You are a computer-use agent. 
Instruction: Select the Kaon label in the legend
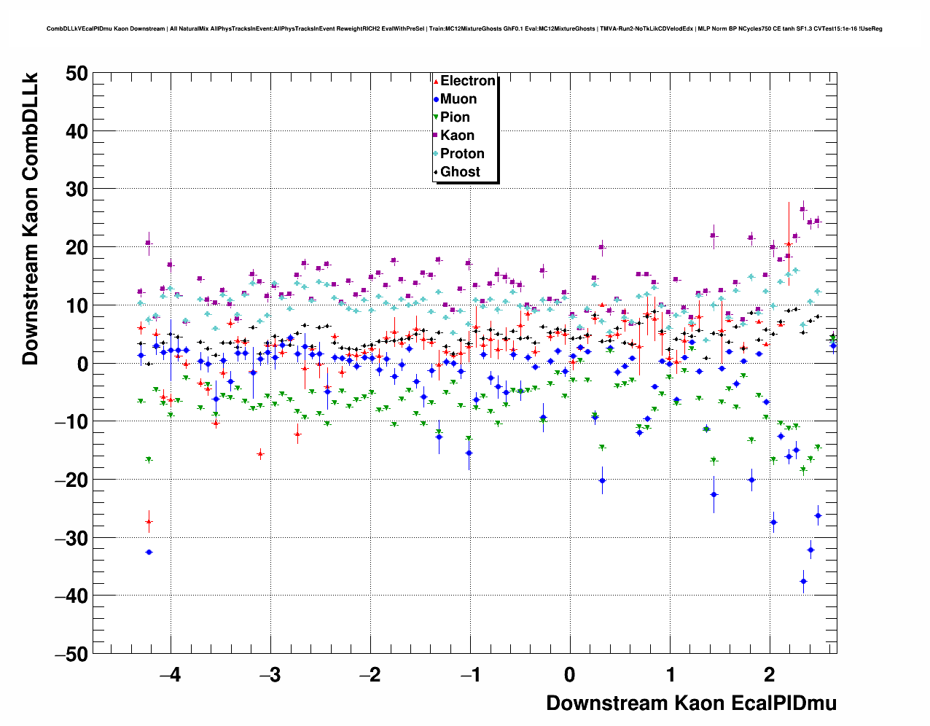click(457, 136)
